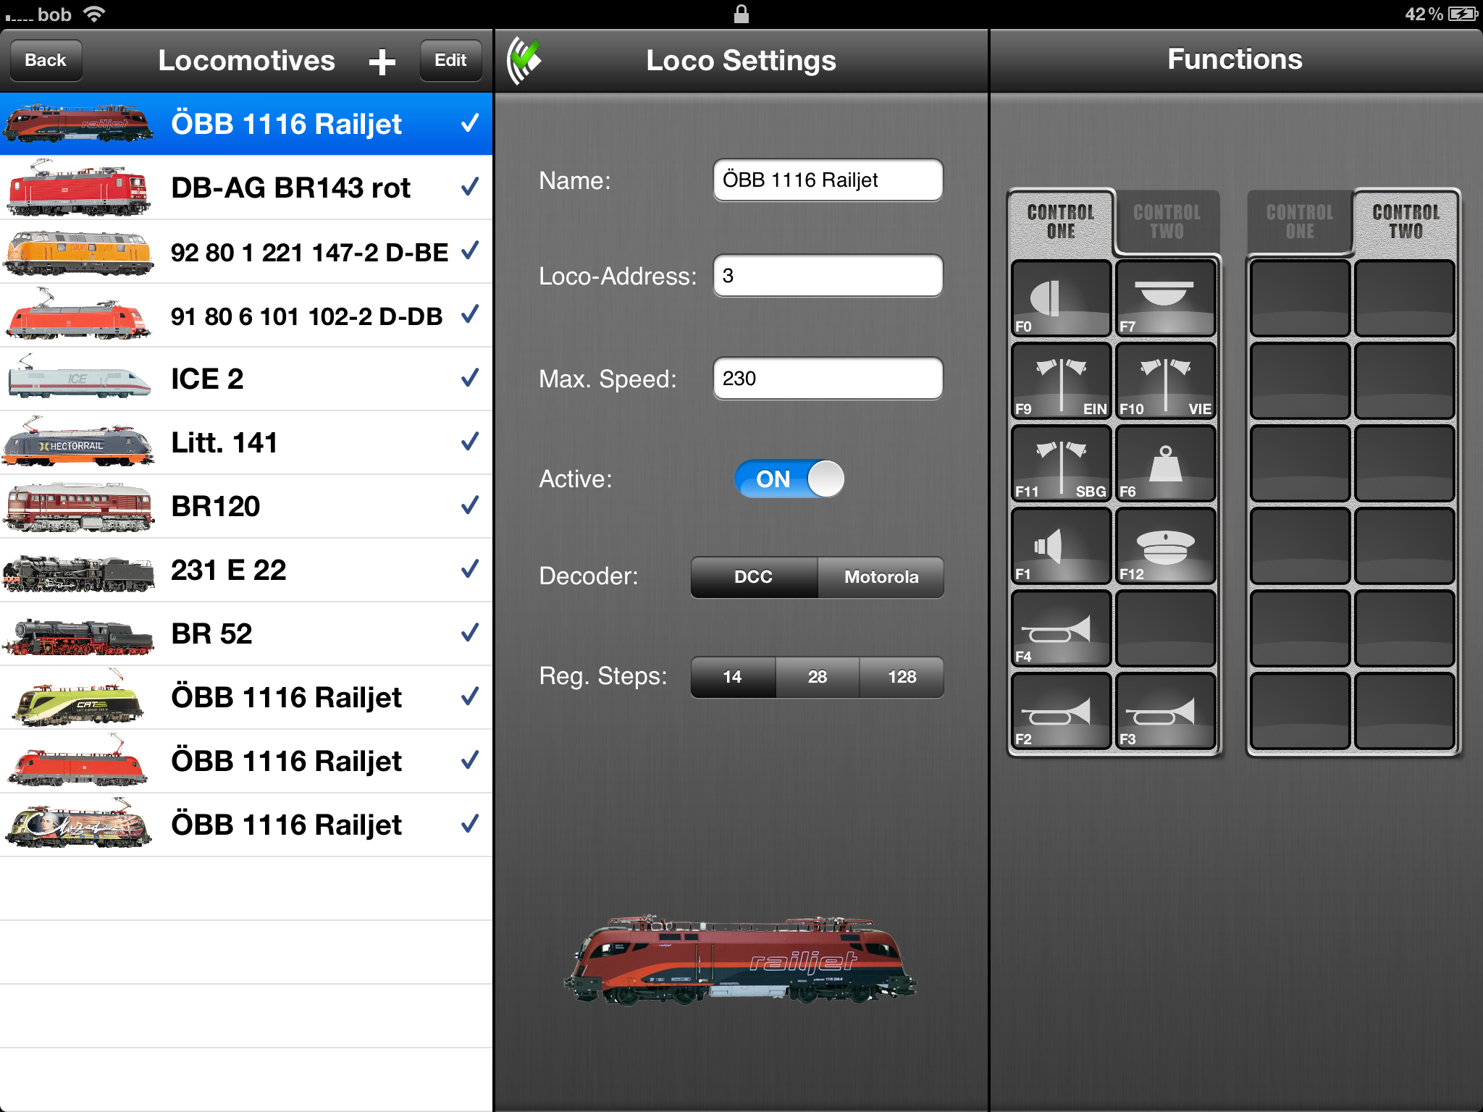The height and width of the screenshot is (1112, 1483).
Task: Edit the Loco-Address field
Action: [x=828, y=275]
